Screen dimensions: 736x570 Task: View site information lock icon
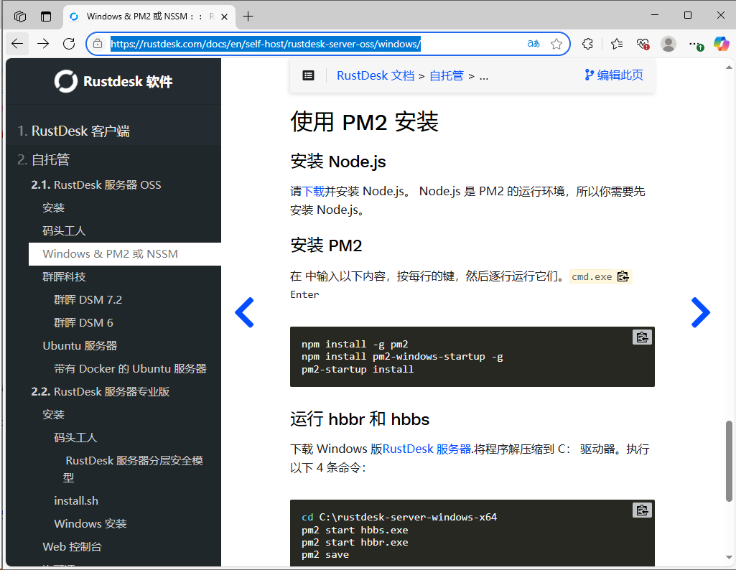click(x=98, y=44)
